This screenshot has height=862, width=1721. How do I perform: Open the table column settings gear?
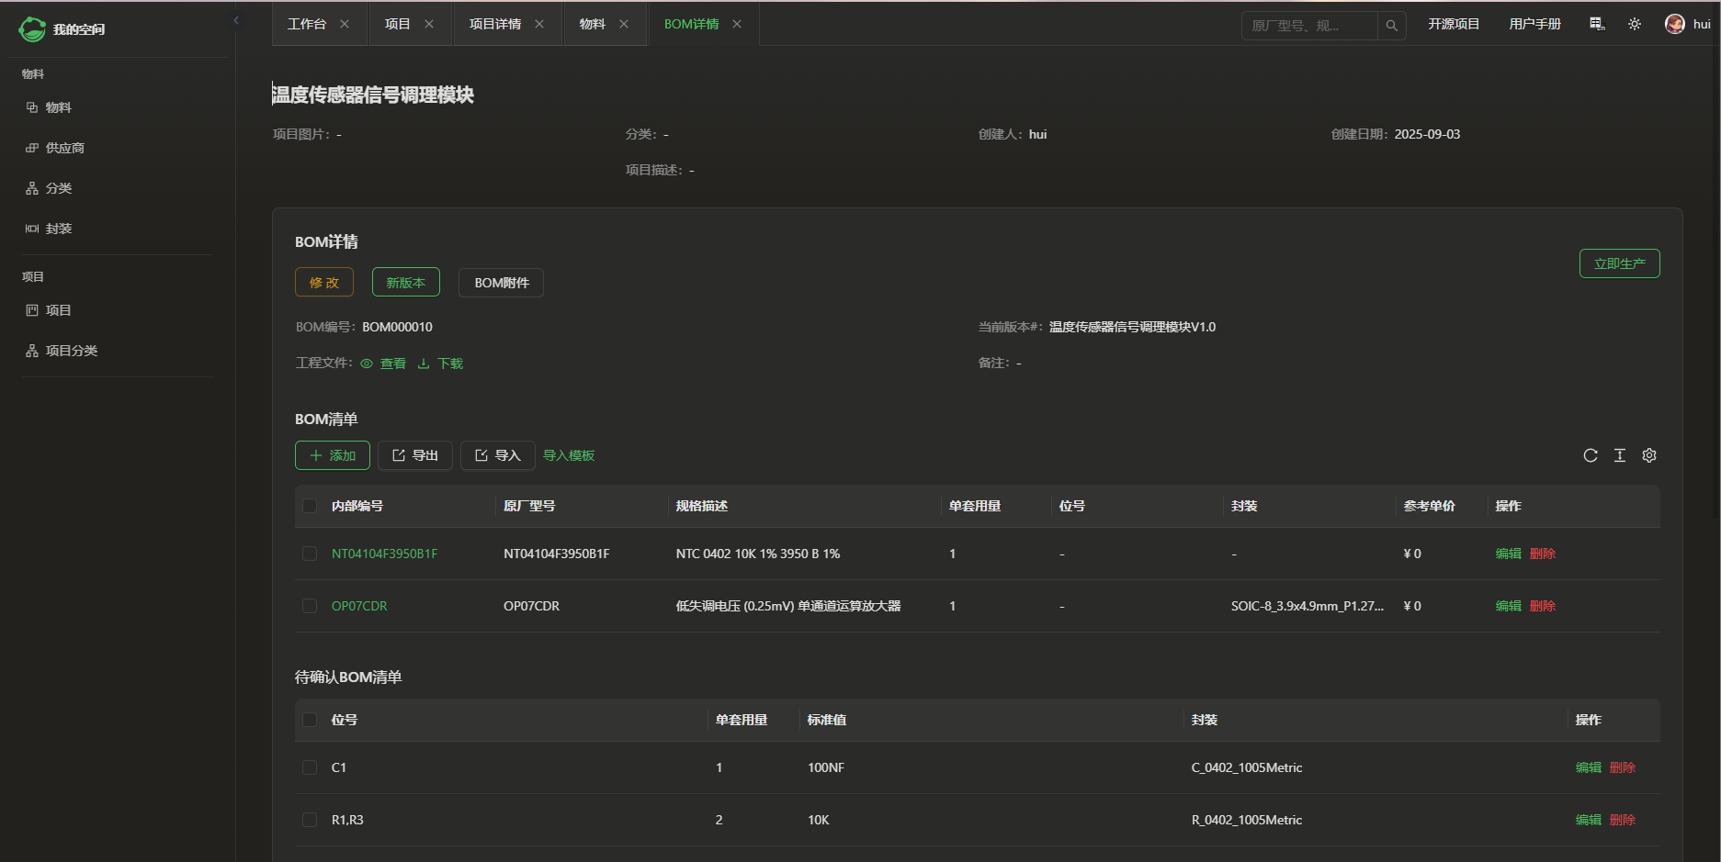pos(1648,455)
